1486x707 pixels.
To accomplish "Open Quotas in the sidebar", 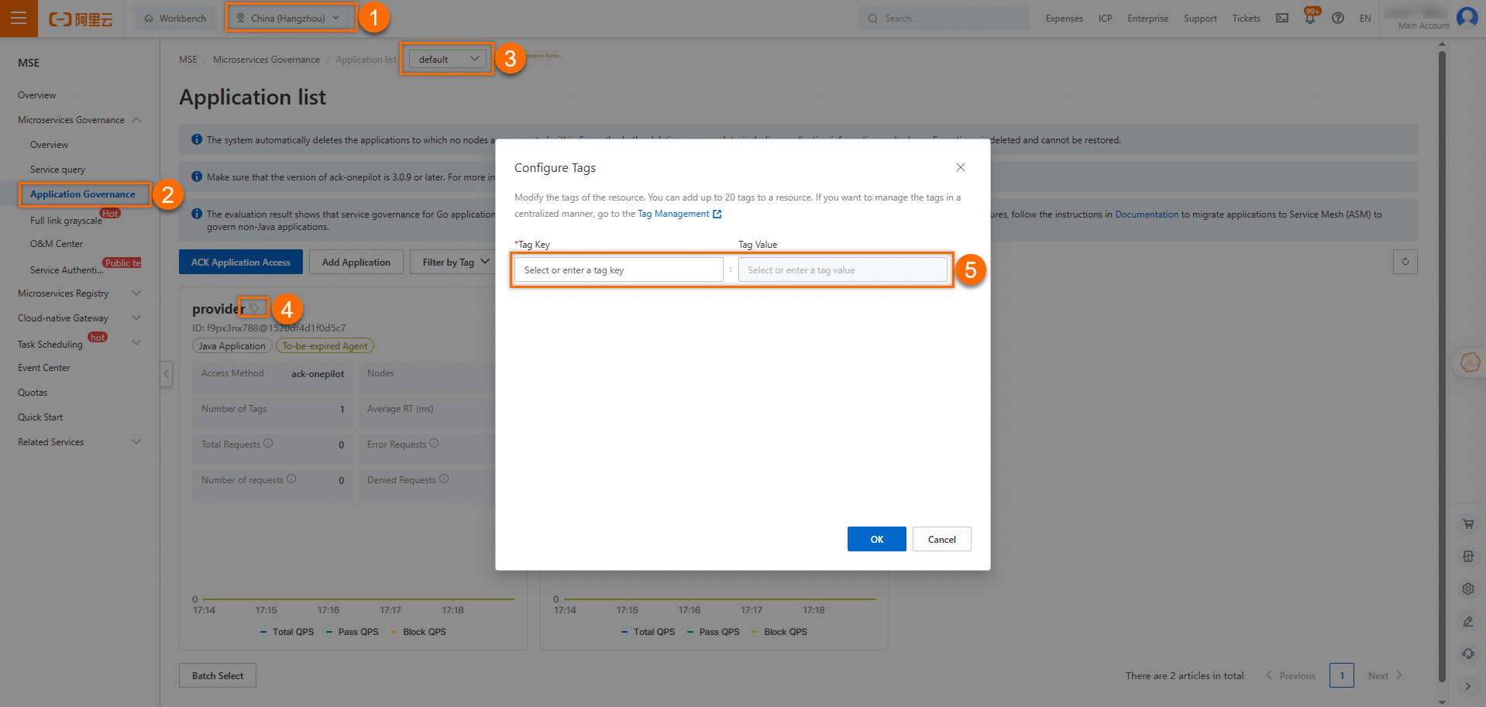I will coord(33,393).
